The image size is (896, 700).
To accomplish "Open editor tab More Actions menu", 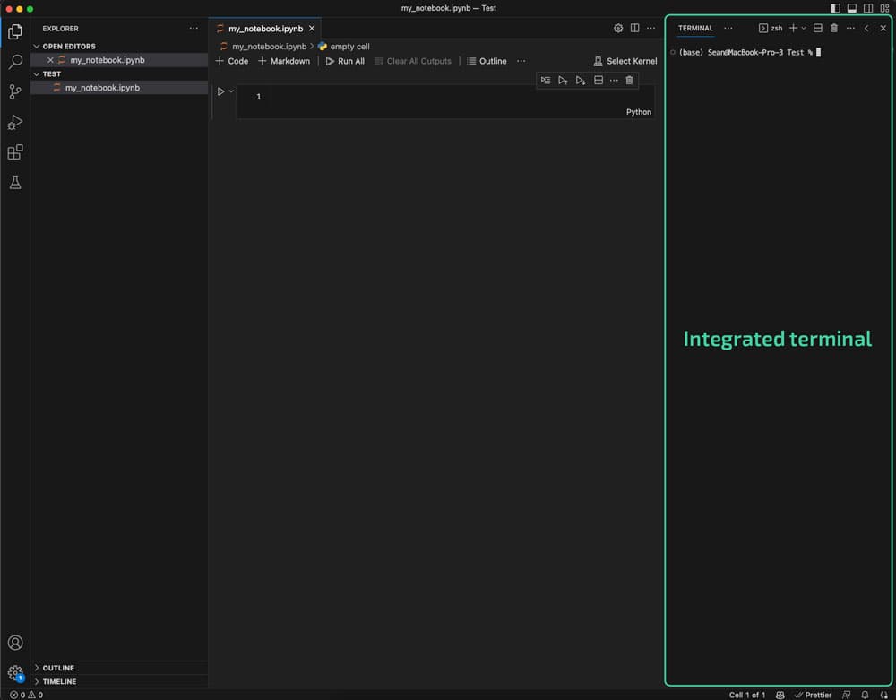I will 650,28.
